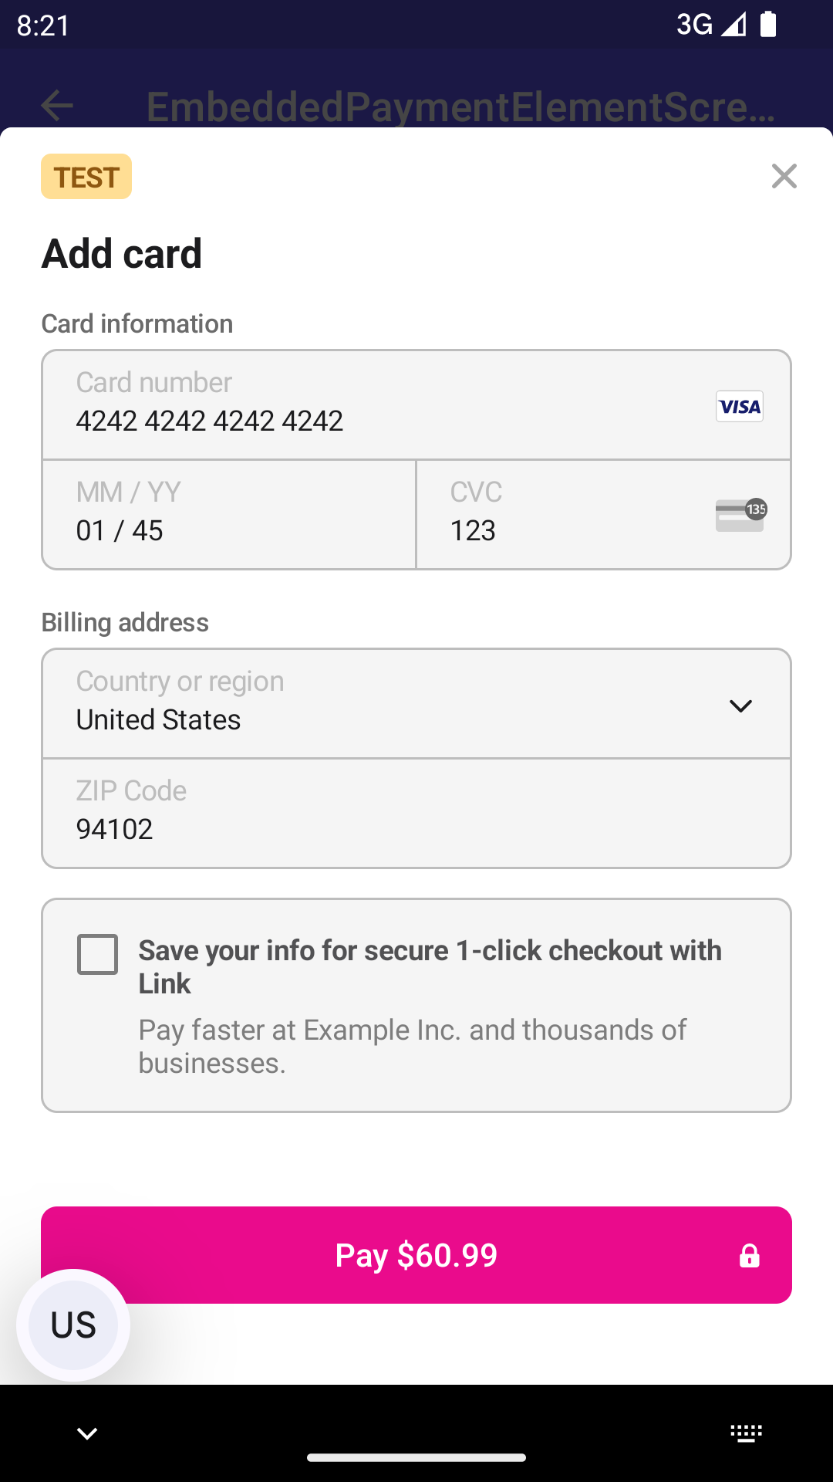Screen dimensions: 833x1482
Task: Tap the home gesture bar
Action: click(x=416, y=1457)
